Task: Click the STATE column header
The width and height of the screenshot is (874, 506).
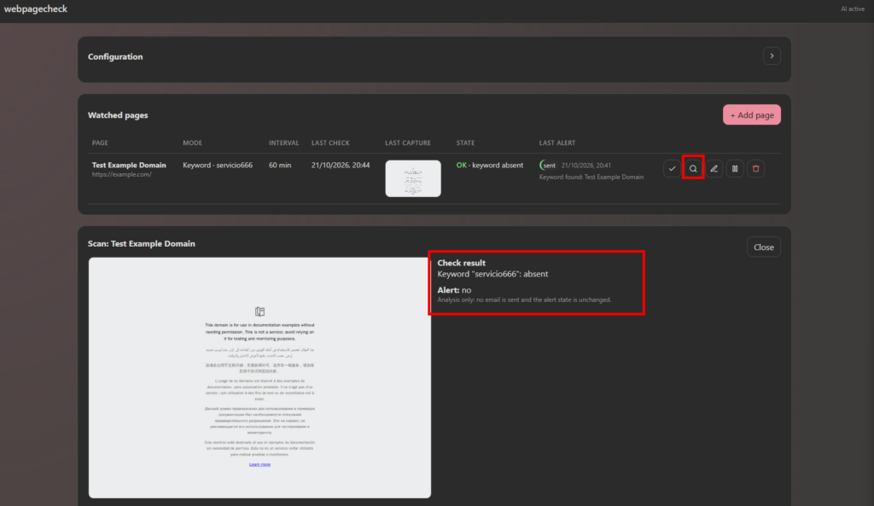Action: click(x=465, y=142)
